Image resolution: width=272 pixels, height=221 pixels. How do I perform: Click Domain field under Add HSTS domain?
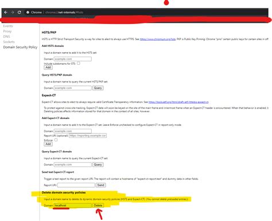pos(73,59)
